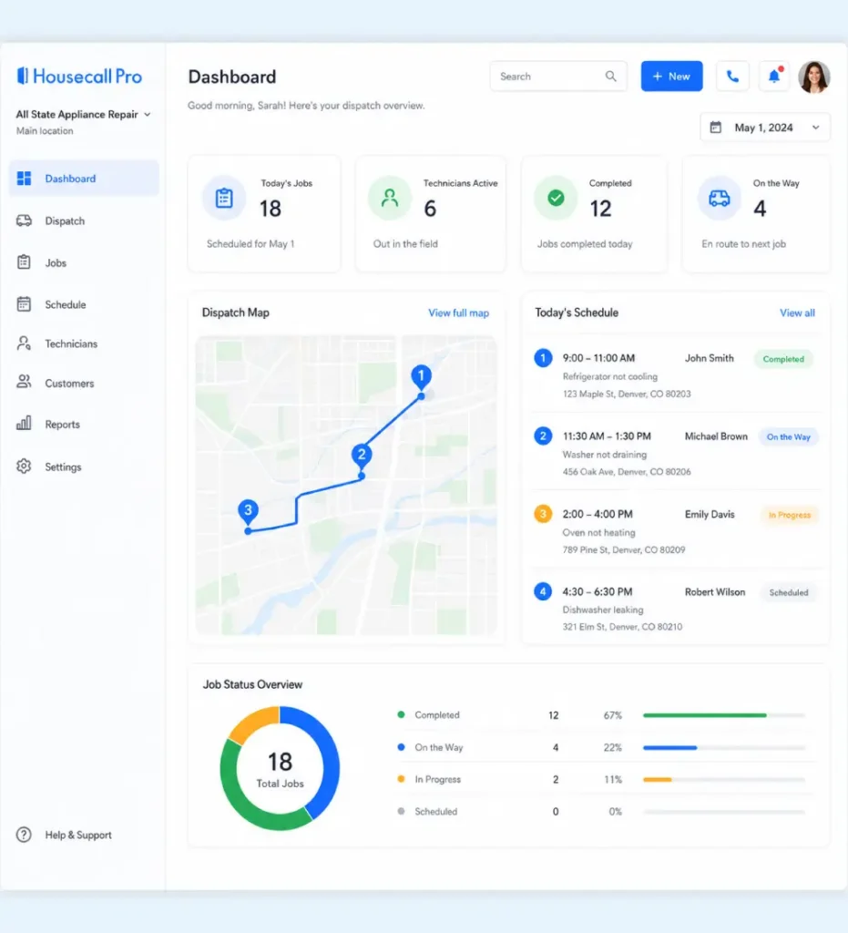Open Sarah's profile avatar
Screen dimensions: 848x933
[814, 77]
